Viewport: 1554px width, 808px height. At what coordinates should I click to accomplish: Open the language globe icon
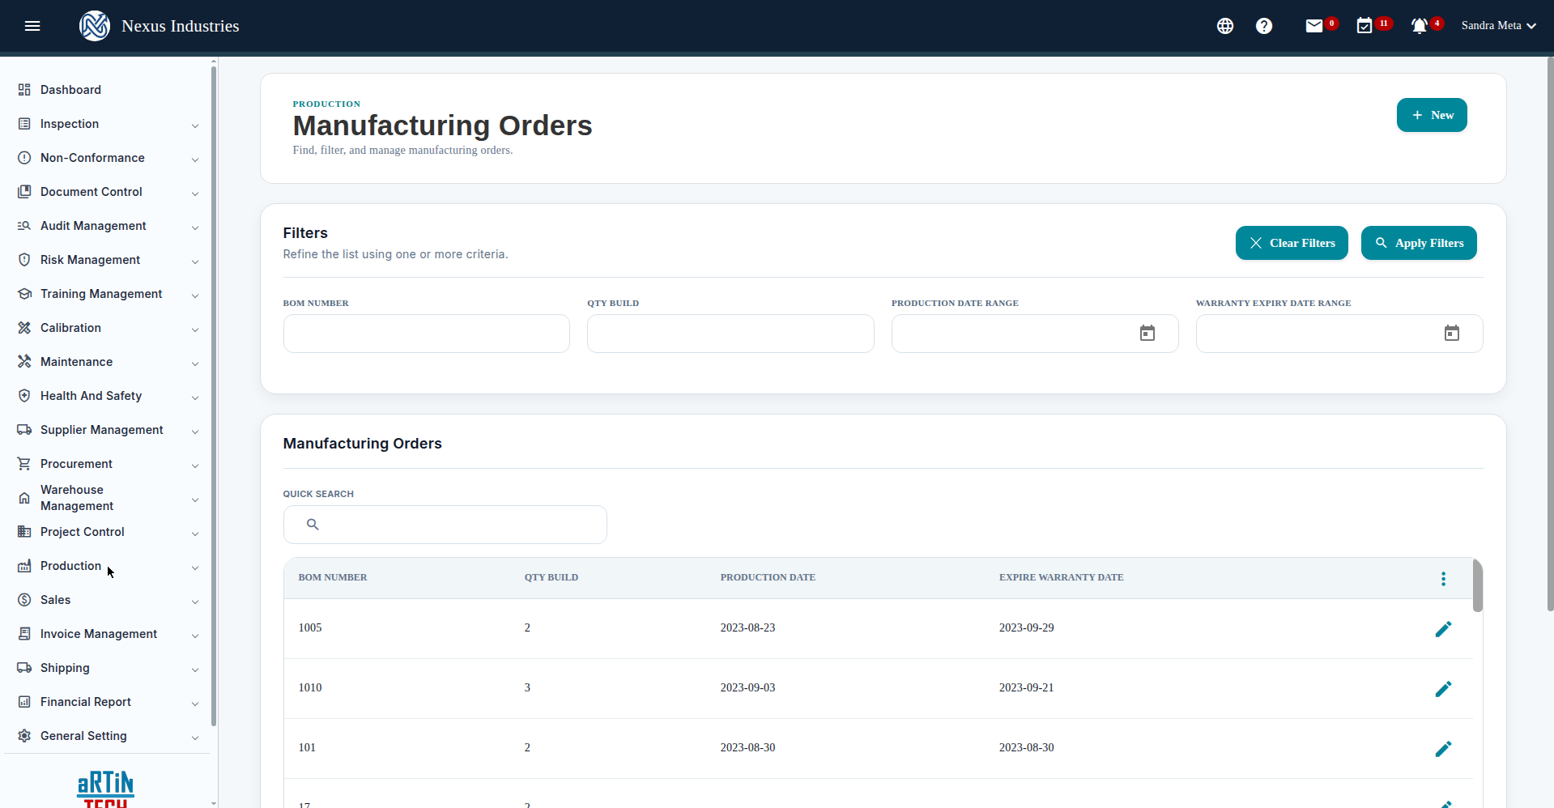1225,26
